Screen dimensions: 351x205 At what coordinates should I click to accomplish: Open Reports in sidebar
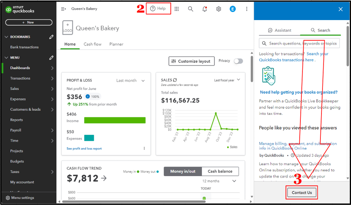17,120
